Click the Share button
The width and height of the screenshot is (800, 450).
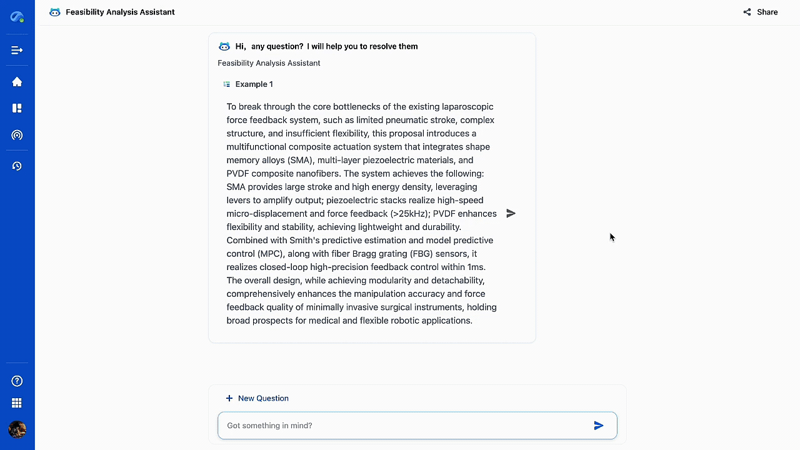(761, 12)
